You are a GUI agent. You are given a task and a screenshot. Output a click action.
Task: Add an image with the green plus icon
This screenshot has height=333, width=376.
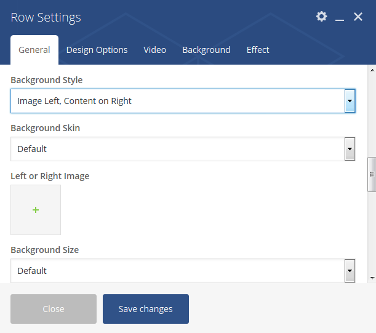[36, 210]
